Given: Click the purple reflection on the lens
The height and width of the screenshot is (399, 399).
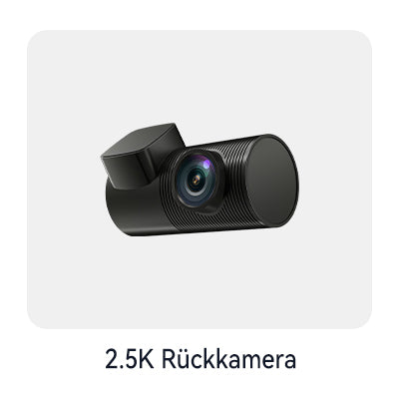Looking at the screenshot, I should point(206,165).
